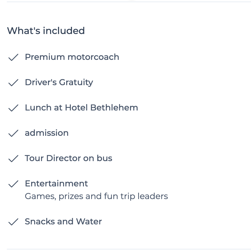Image resolution: width=251 pixels, height=251 pixels.
Task: Click the What's included heading
Action: 46,31
